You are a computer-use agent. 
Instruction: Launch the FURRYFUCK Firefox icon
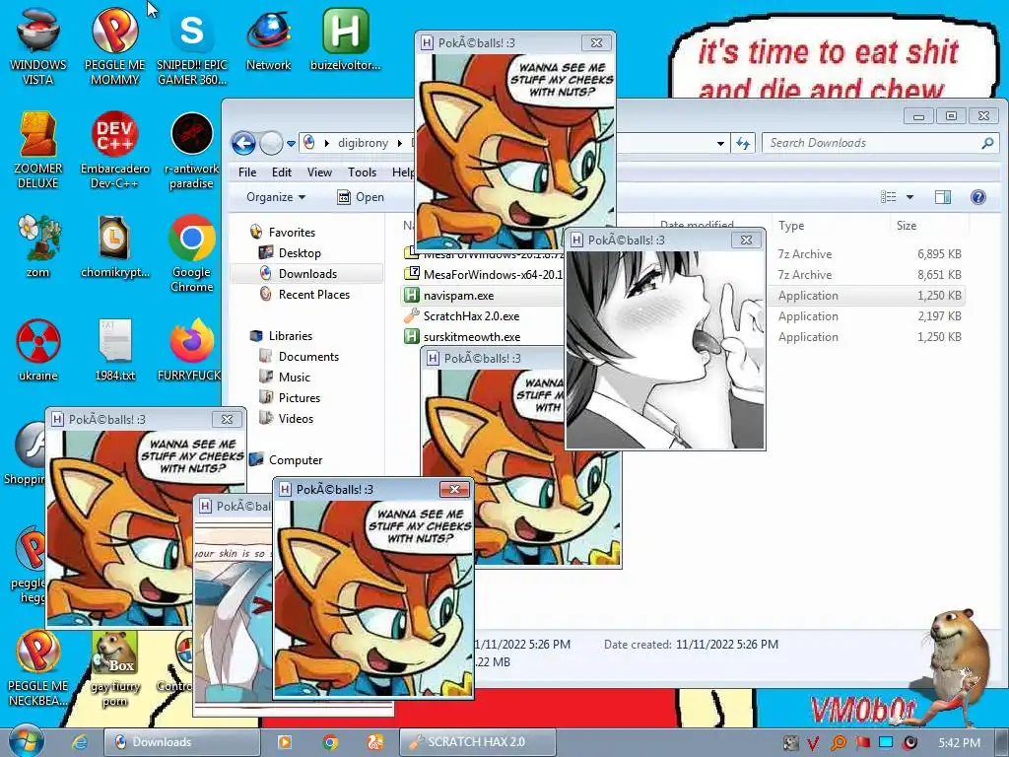[192, 349]
